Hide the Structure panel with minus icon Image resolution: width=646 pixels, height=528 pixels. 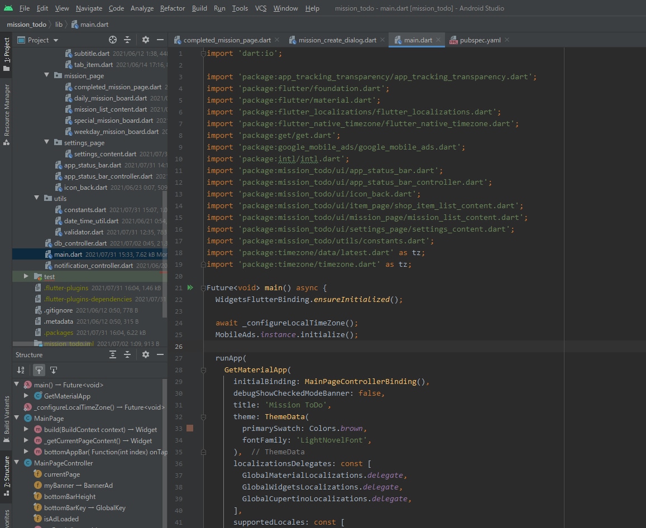click(160, 354)
